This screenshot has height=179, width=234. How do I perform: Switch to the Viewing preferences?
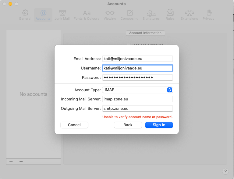tap(110, 15)
